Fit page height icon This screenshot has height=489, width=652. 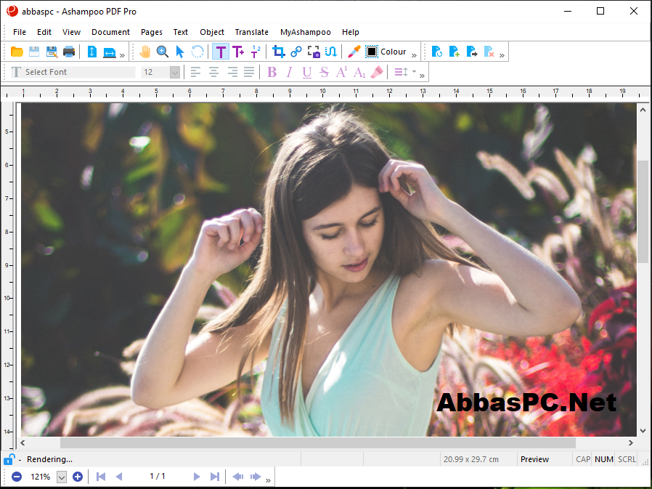click(x=92, y=52)
